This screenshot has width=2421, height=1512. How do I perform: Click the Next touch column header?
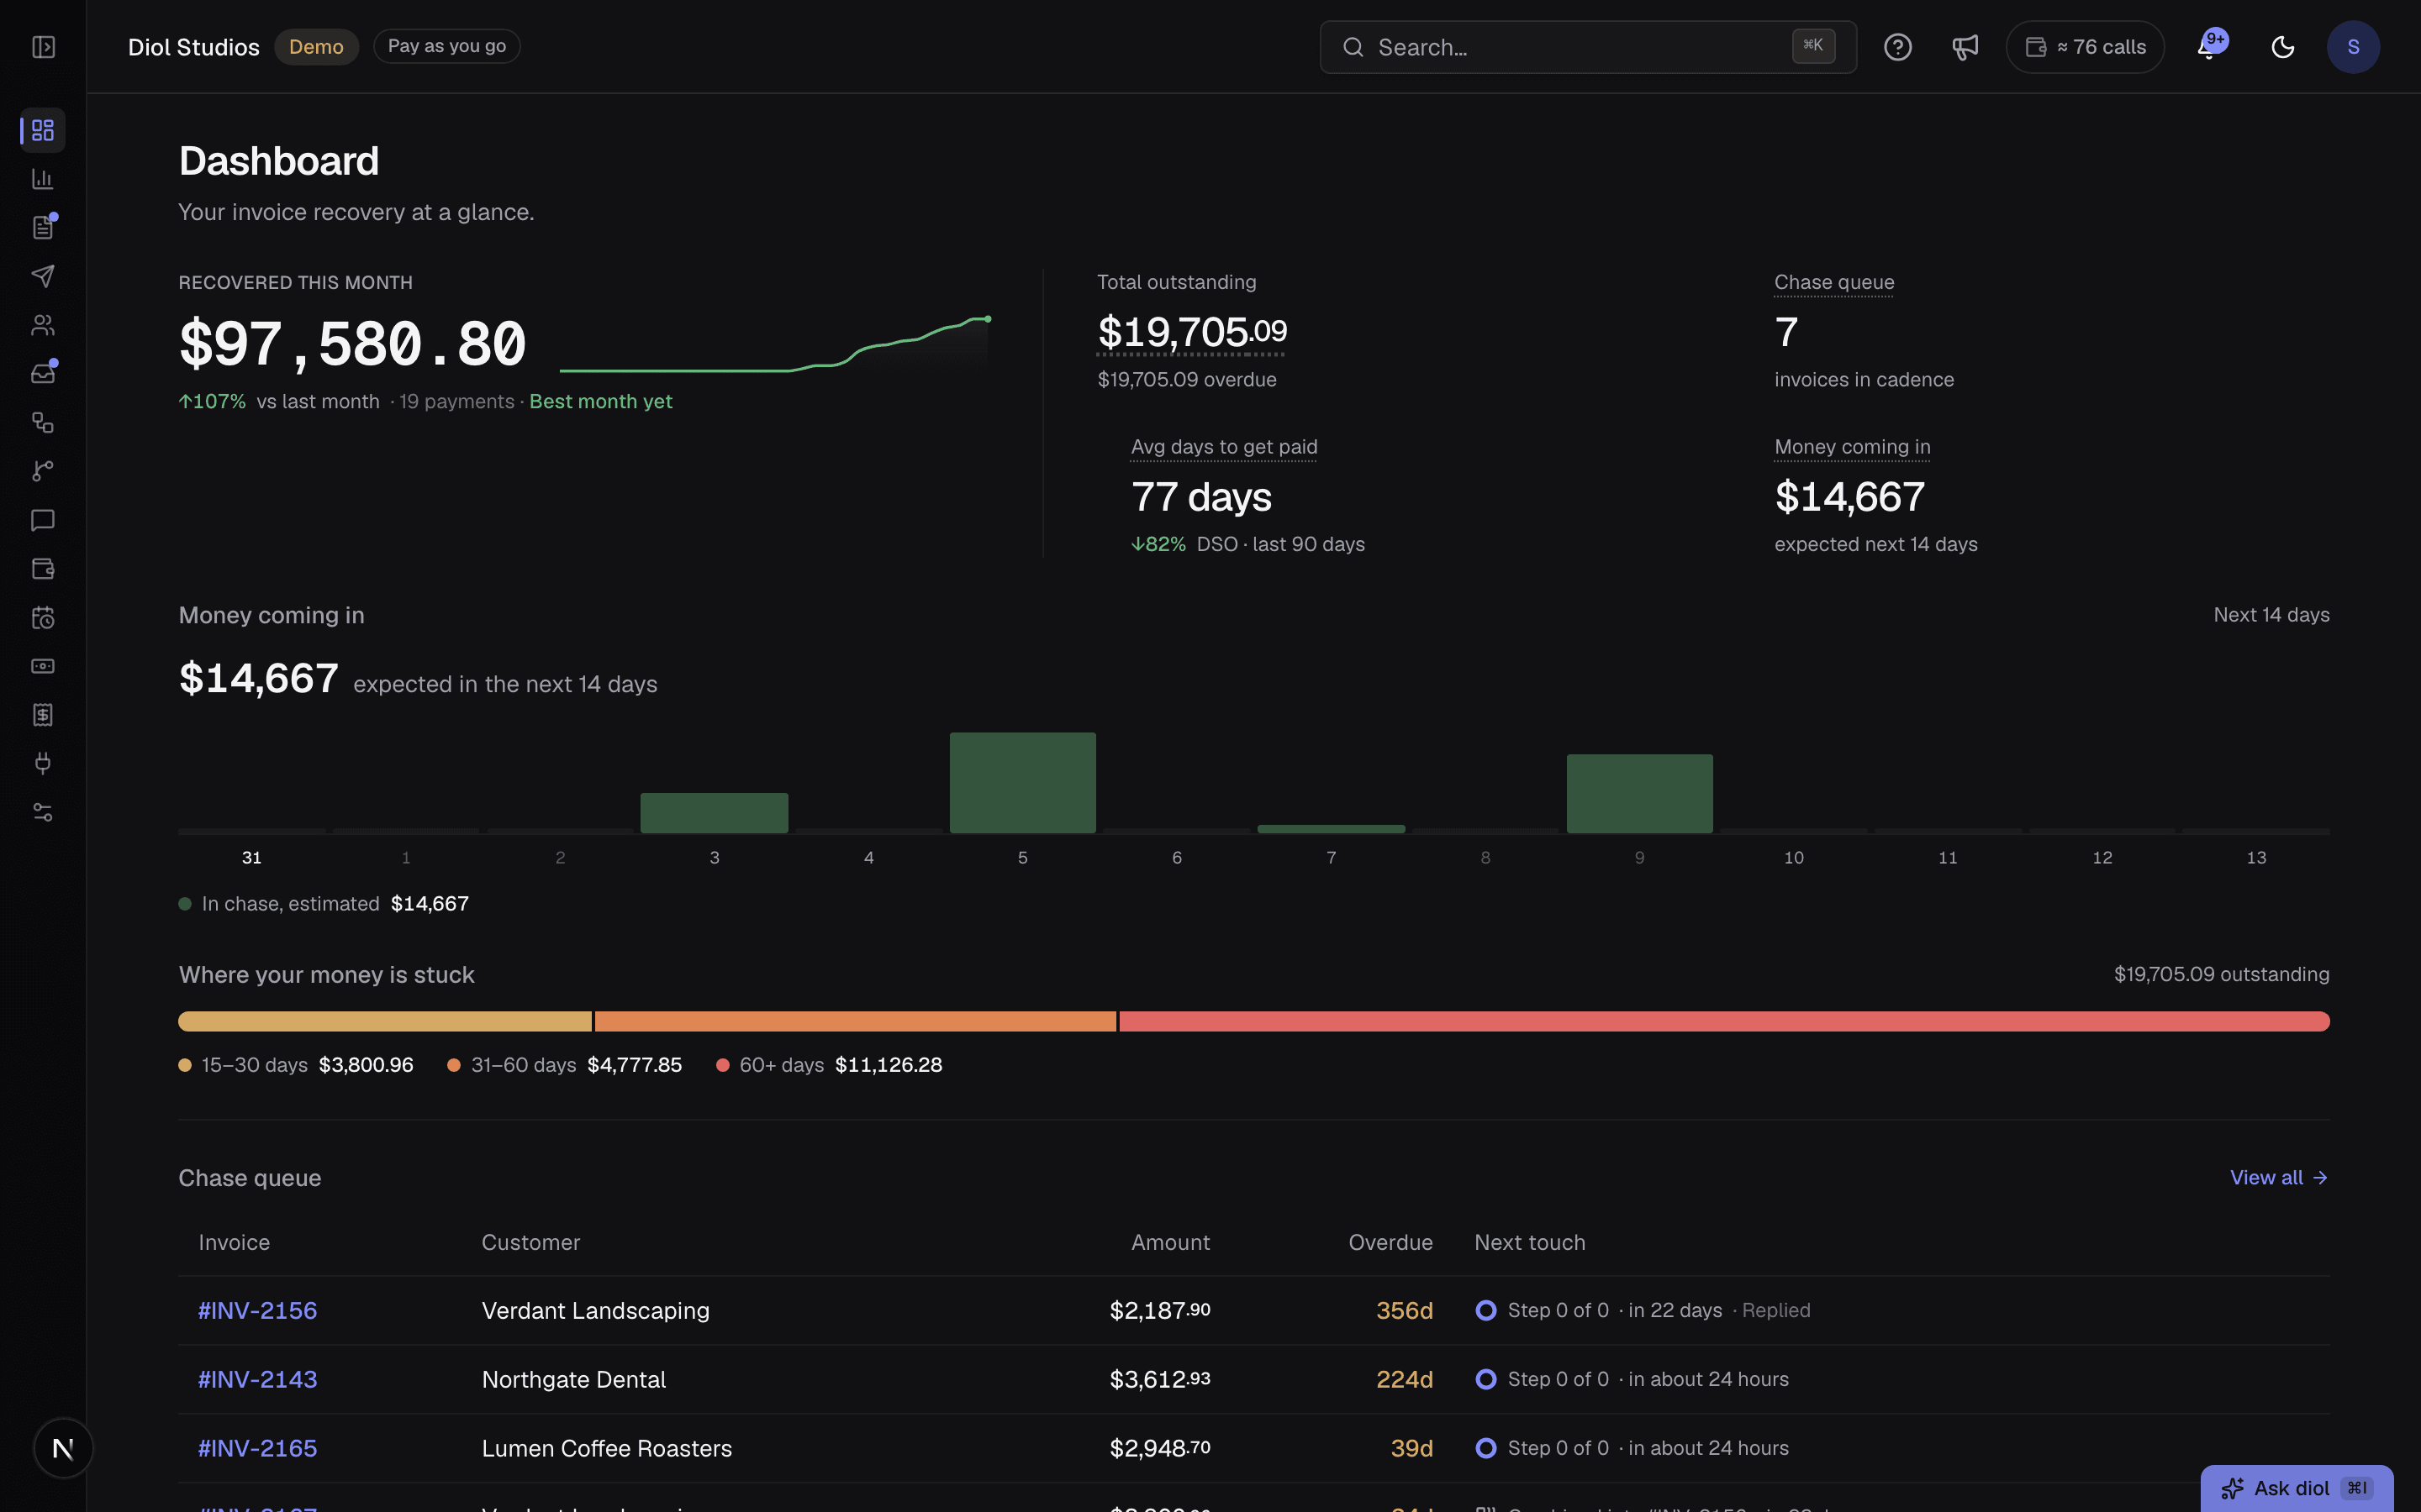(1530, 1242)
